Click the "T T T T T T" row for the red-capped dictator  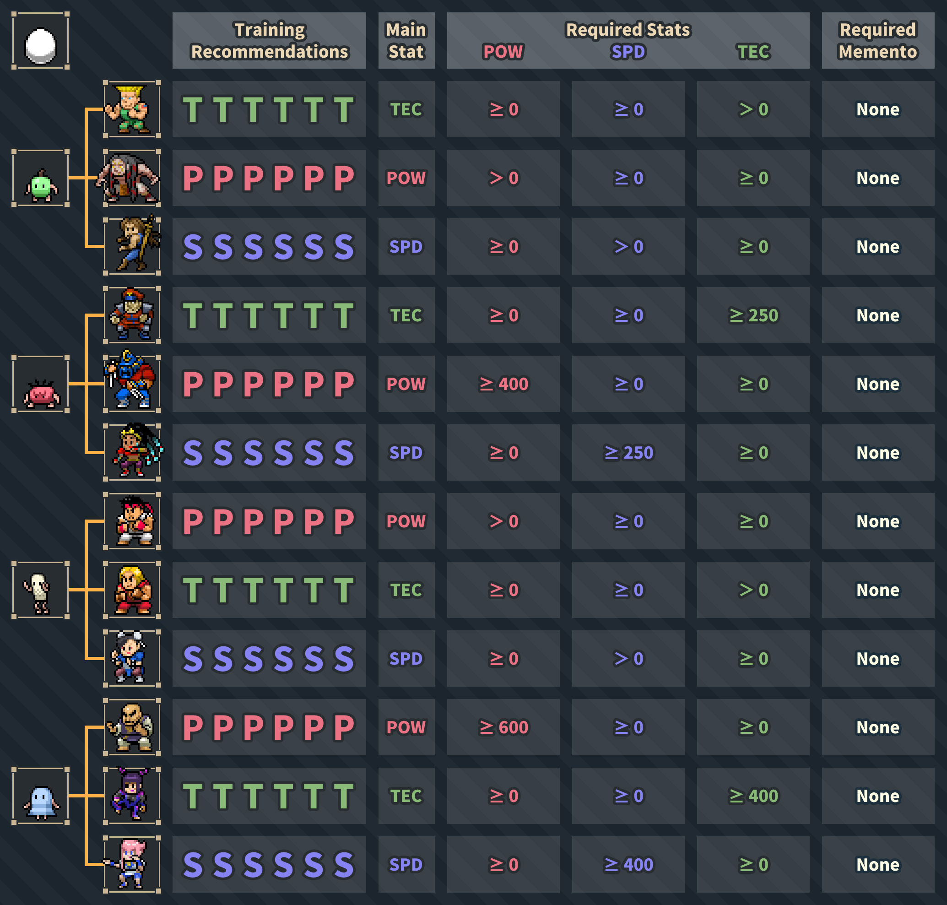(x=269, y=315)
